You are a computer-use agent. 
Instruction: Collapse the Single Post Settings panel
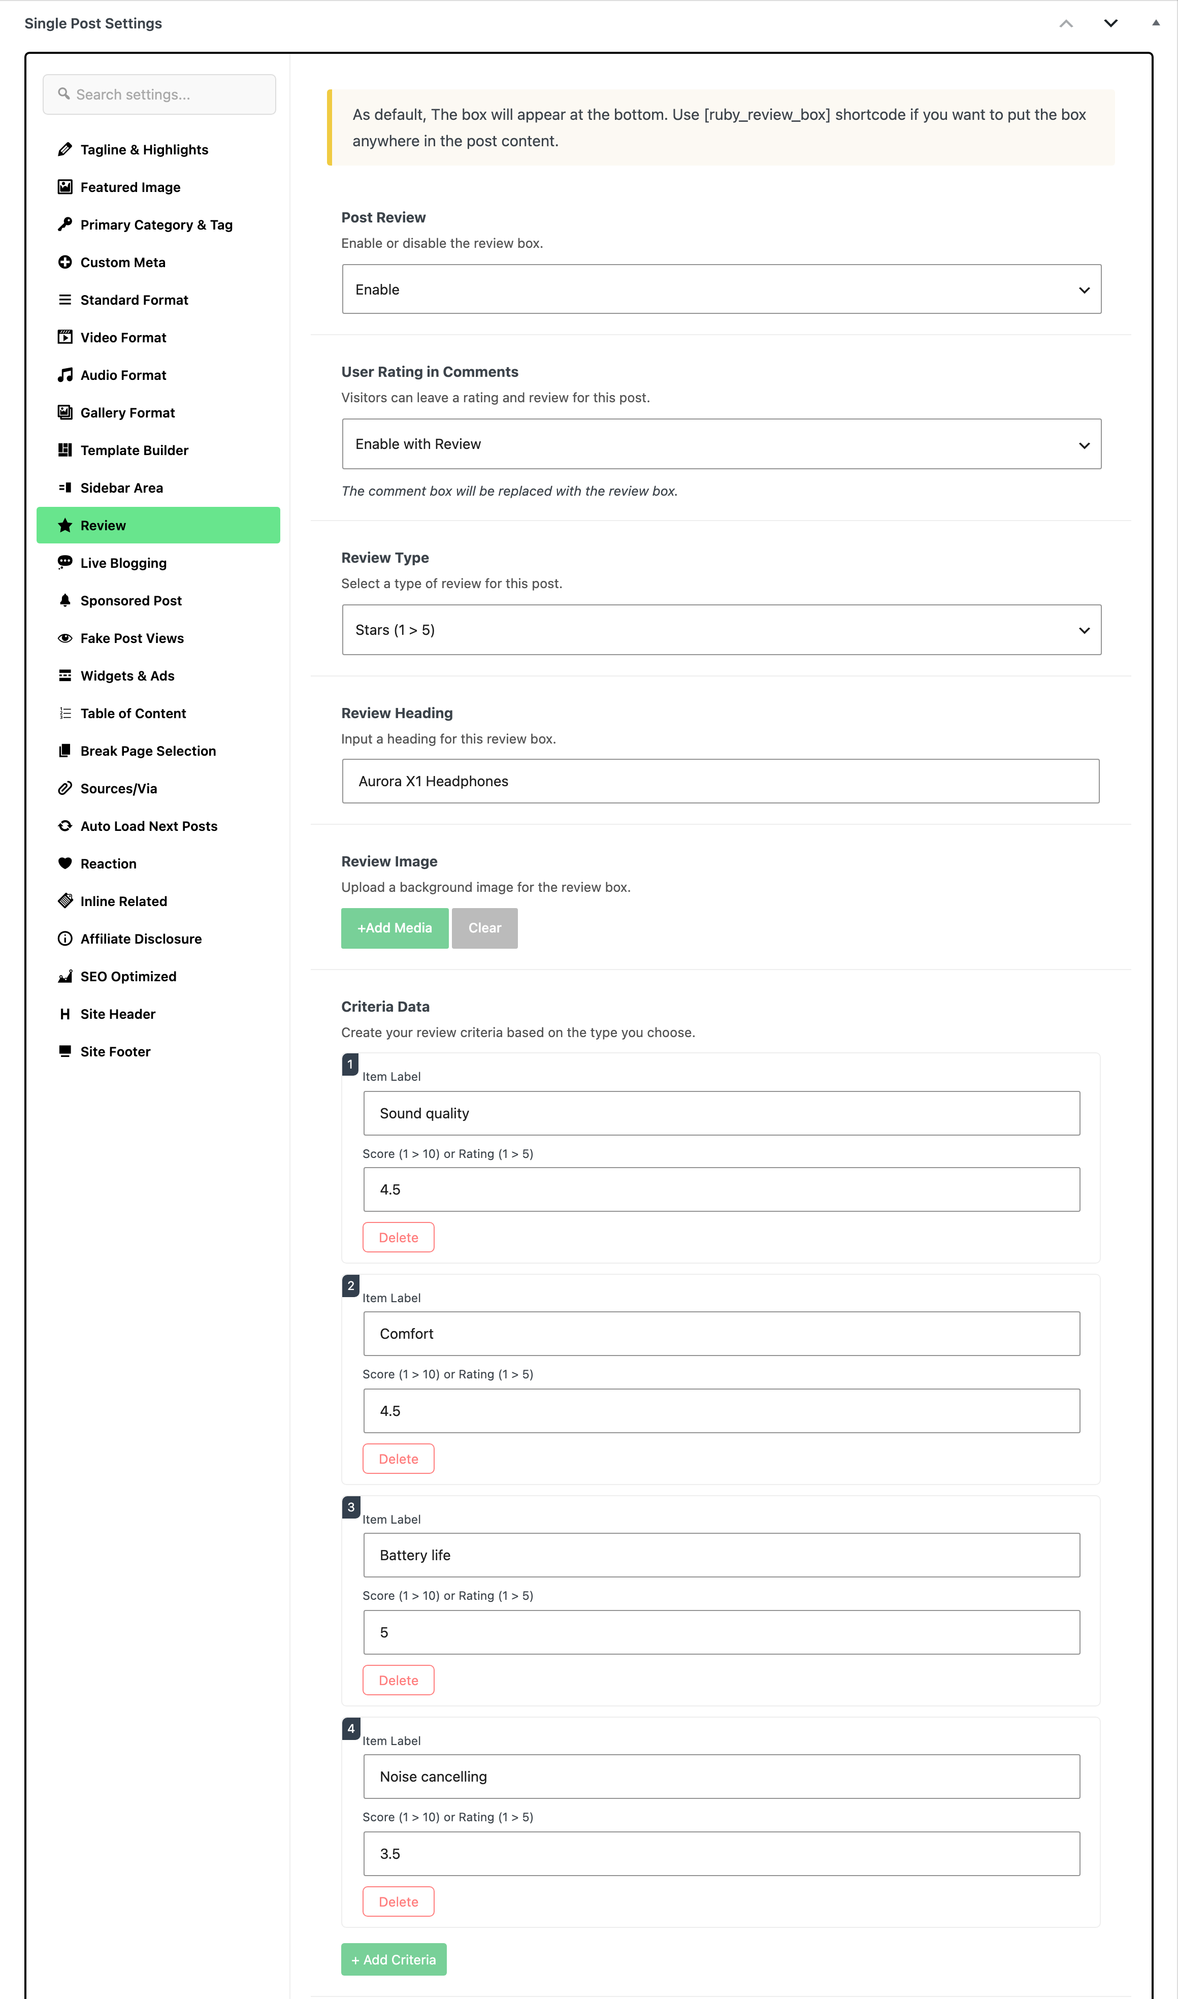click(x=1156, y=23)
